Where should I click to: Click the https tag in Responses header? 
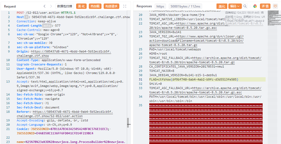160,6
